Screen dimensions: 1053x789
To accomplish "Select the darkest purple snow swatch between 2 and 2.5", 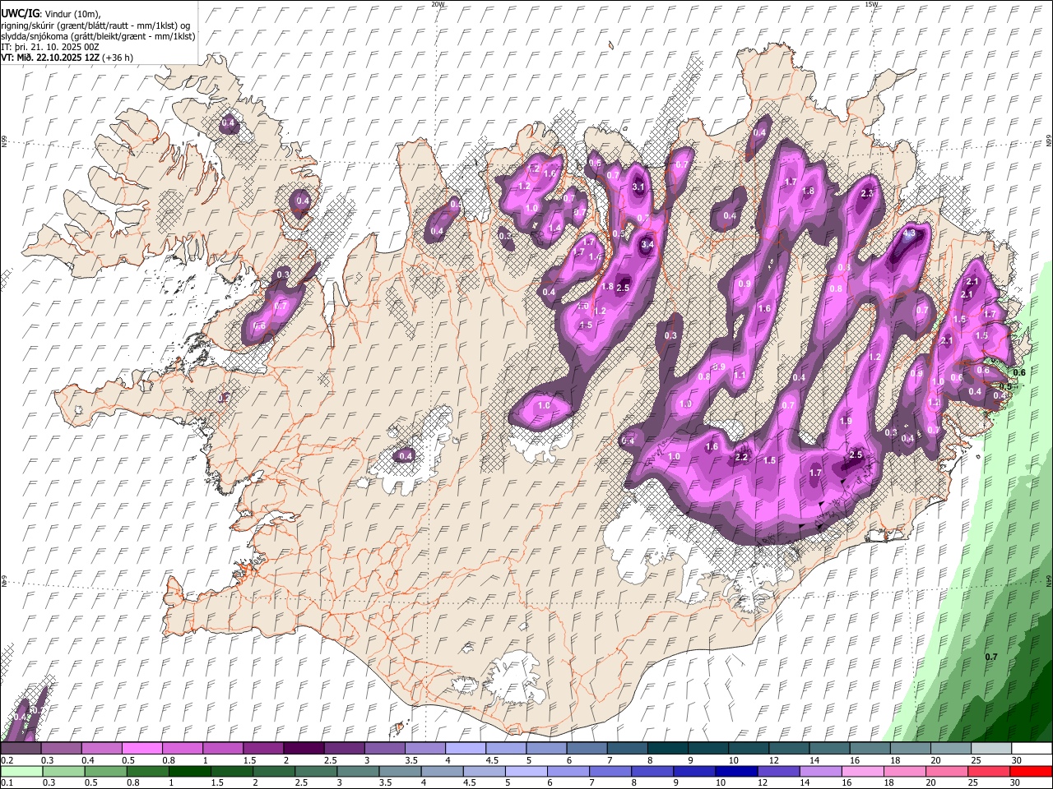I will pyautogui.click(x=304, y=748).
